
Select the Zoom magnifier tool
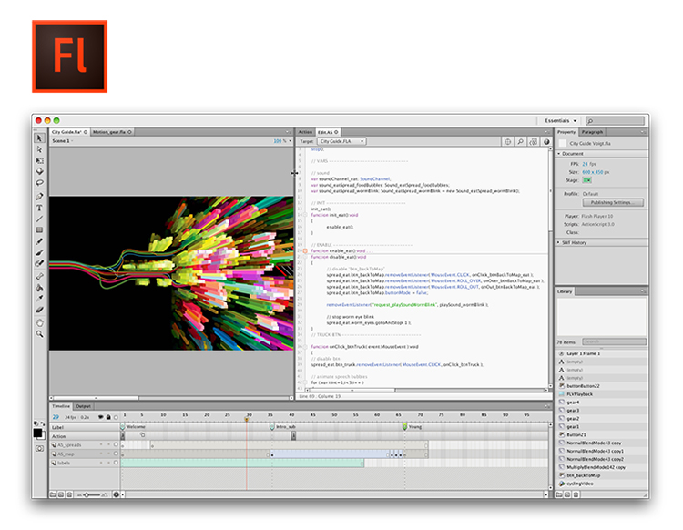[40, 334]
